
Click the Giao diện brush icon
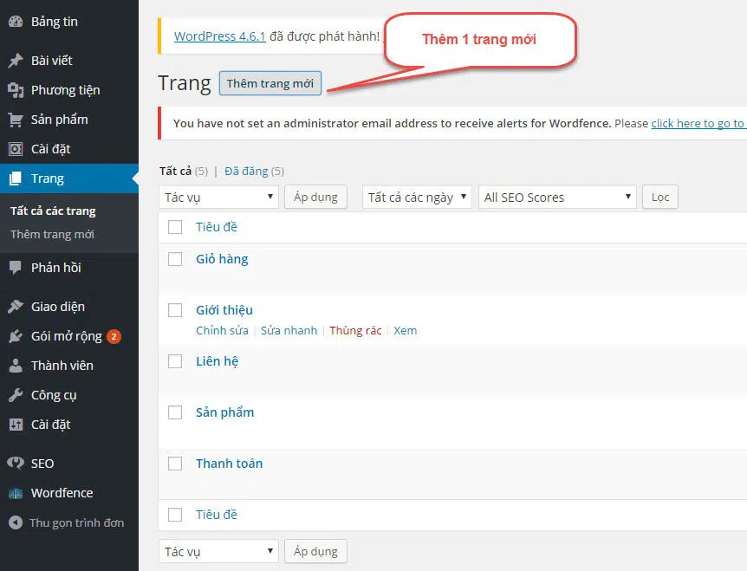tap(16, 307)
